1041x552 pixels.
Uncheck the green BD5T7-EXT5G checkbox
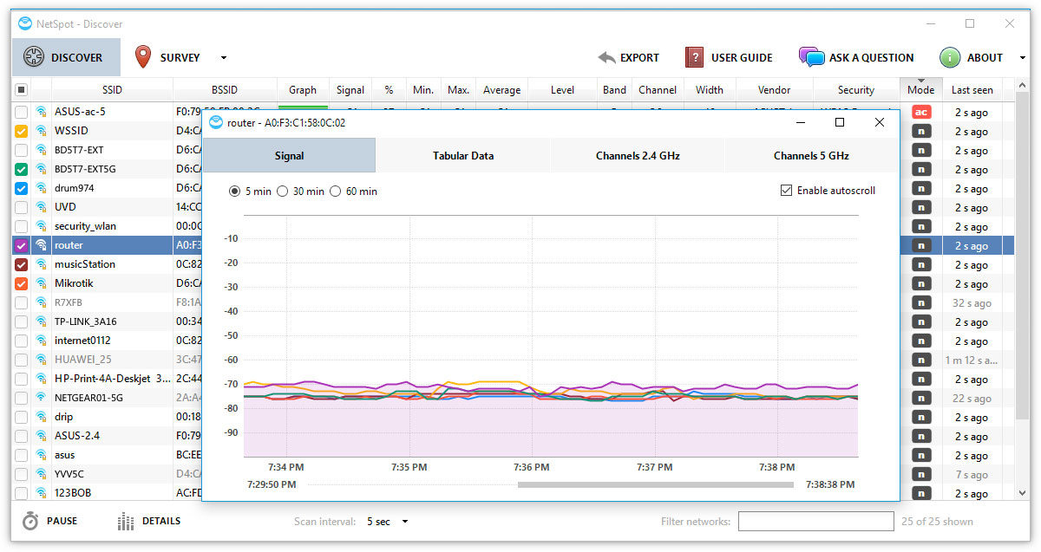(21, 169)
